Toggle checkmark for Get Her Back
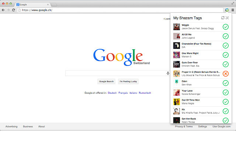The image size is (236, 147). (226, 121)
